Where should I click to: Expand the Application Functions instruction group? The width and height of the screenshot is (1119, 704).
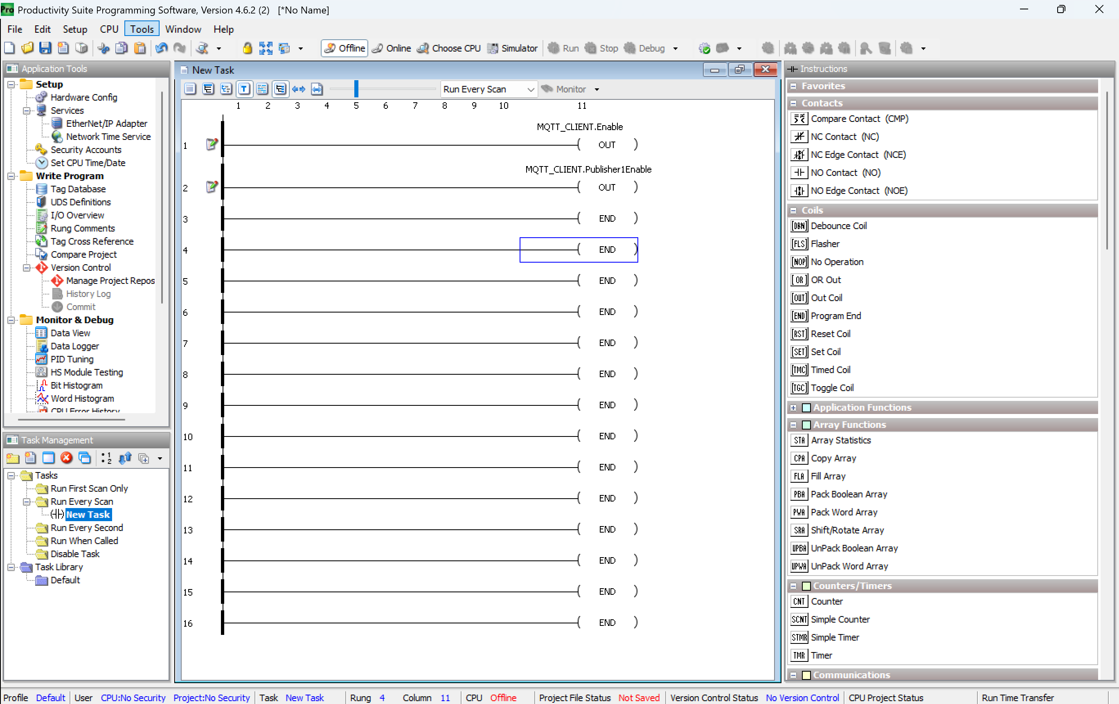(793, 407)
